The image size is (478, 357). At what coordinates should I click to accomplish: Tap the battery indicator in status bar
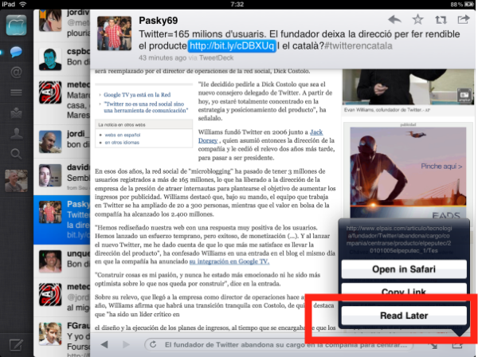[470, 4]
